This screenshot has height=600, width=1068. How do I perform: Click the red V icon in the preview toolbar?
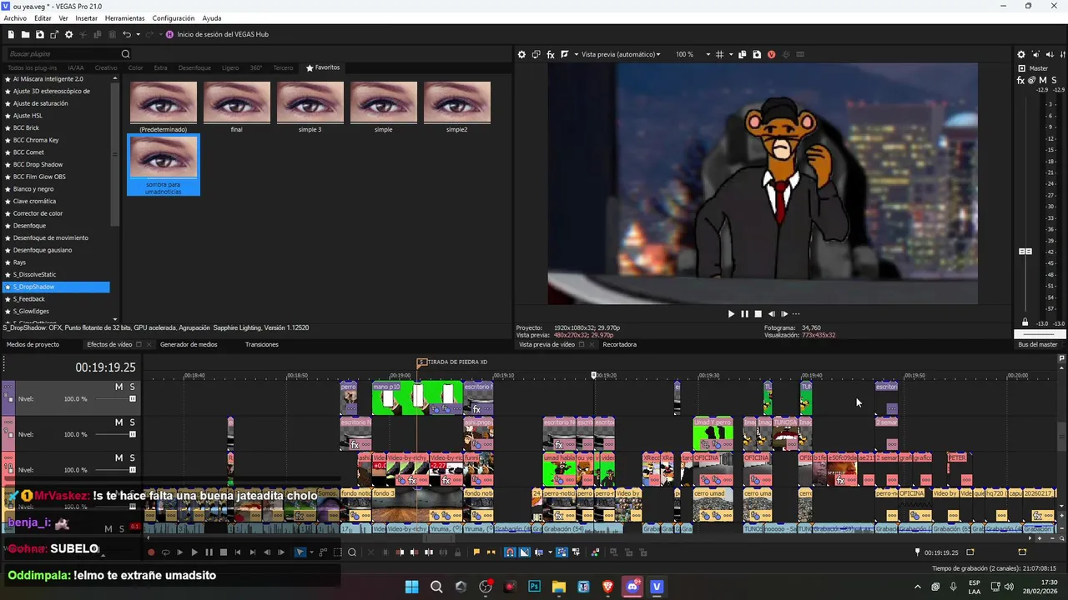[x=771, y=54]
